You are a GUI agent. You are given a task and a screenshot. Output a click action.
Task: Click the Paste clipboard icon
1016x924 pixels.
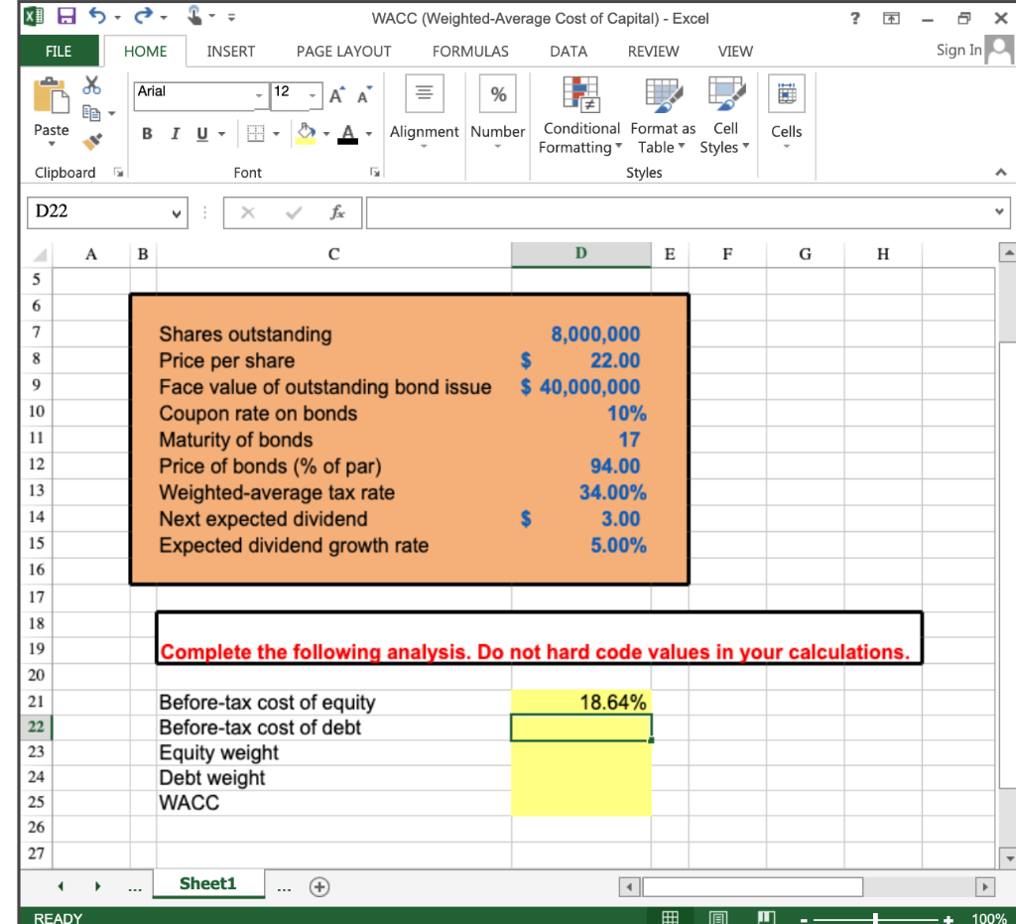(52, 96)
